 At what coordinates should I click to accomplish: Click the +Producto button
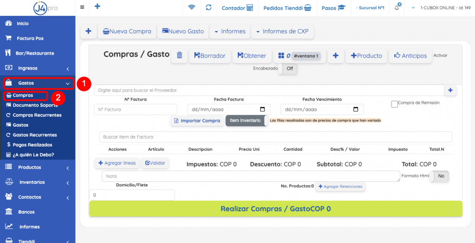[x=366, y=56]
